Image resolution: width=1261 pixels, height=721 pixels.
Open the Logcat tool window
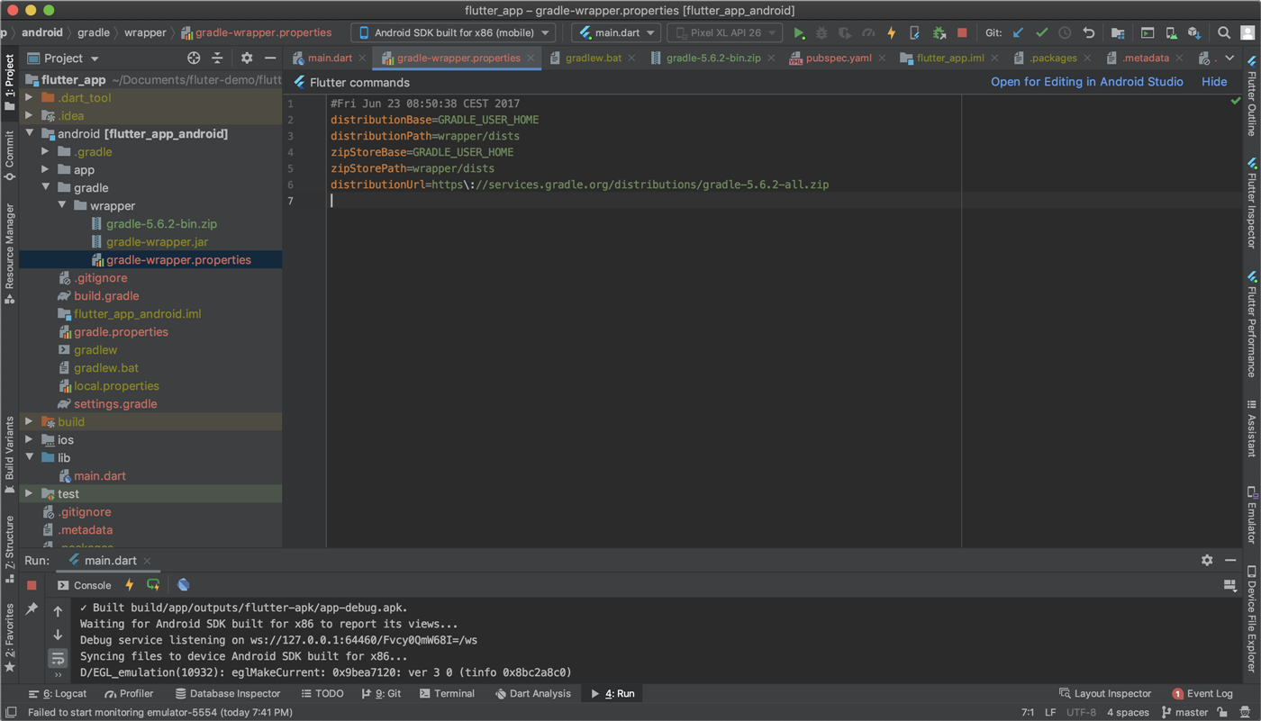tap(58, 693)
